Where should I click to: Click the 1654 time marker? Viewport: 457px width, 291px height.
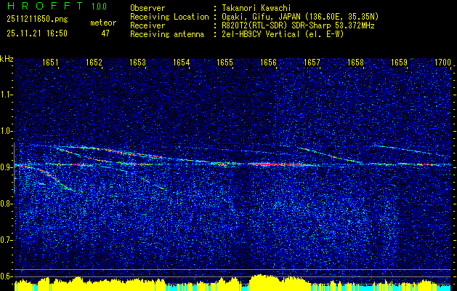(182, 63)
